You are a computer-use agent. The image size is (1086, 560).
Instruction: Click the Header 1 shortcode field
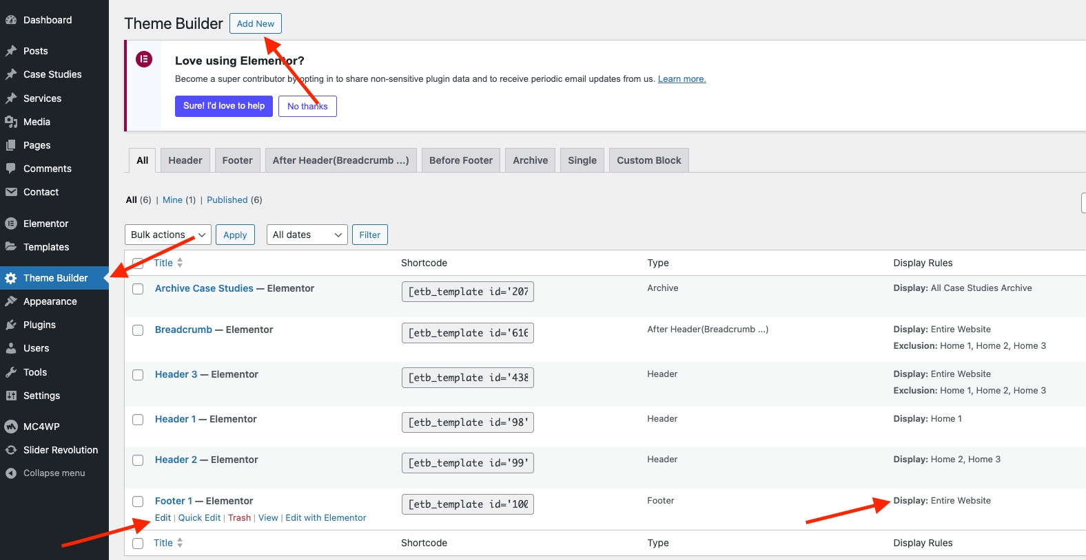tap(467, 422)
